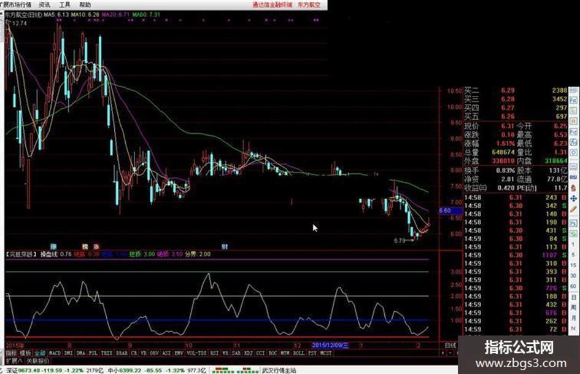The height and width of the screenshot is (374, 580).
Task: Select the RSI indicator tab
Action: click(x=215, y=353)
